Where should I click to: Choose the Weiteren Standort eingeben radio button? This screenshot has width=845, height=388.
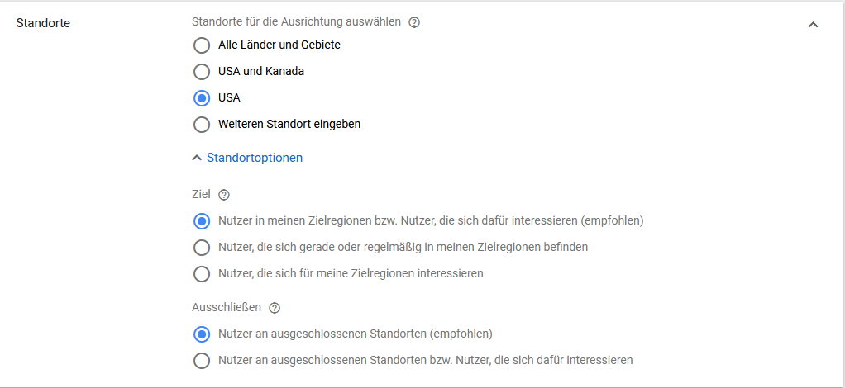(201, 125)
